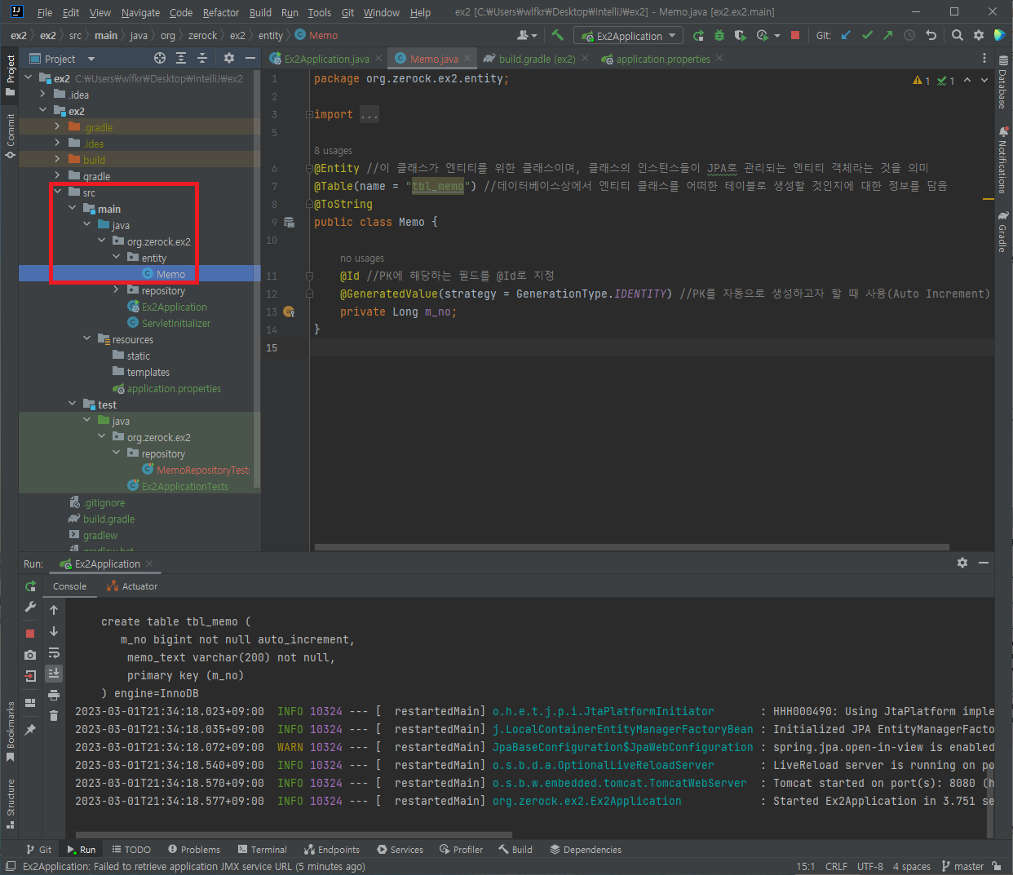
Task: Open IDE settings gear in the top toolbar
Action: click(x=979, y=35)
